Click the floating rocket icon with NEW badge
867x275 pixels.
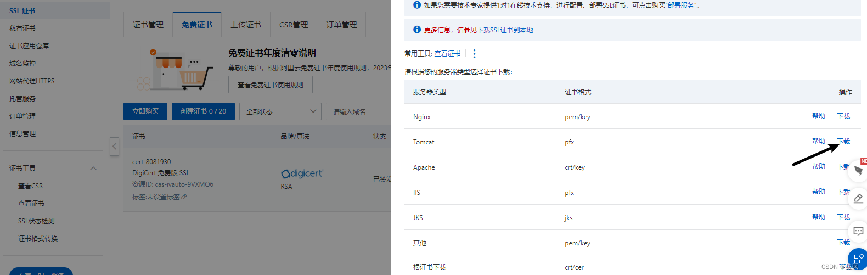click(x=859, y=171)
